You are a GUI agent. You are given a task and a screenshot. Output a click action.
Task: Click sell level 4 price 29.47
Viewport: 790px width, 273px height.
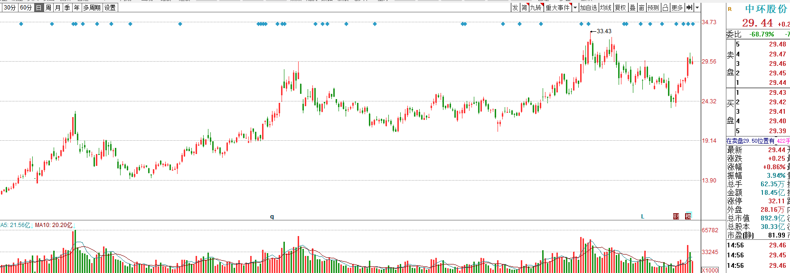coord(778,54)
